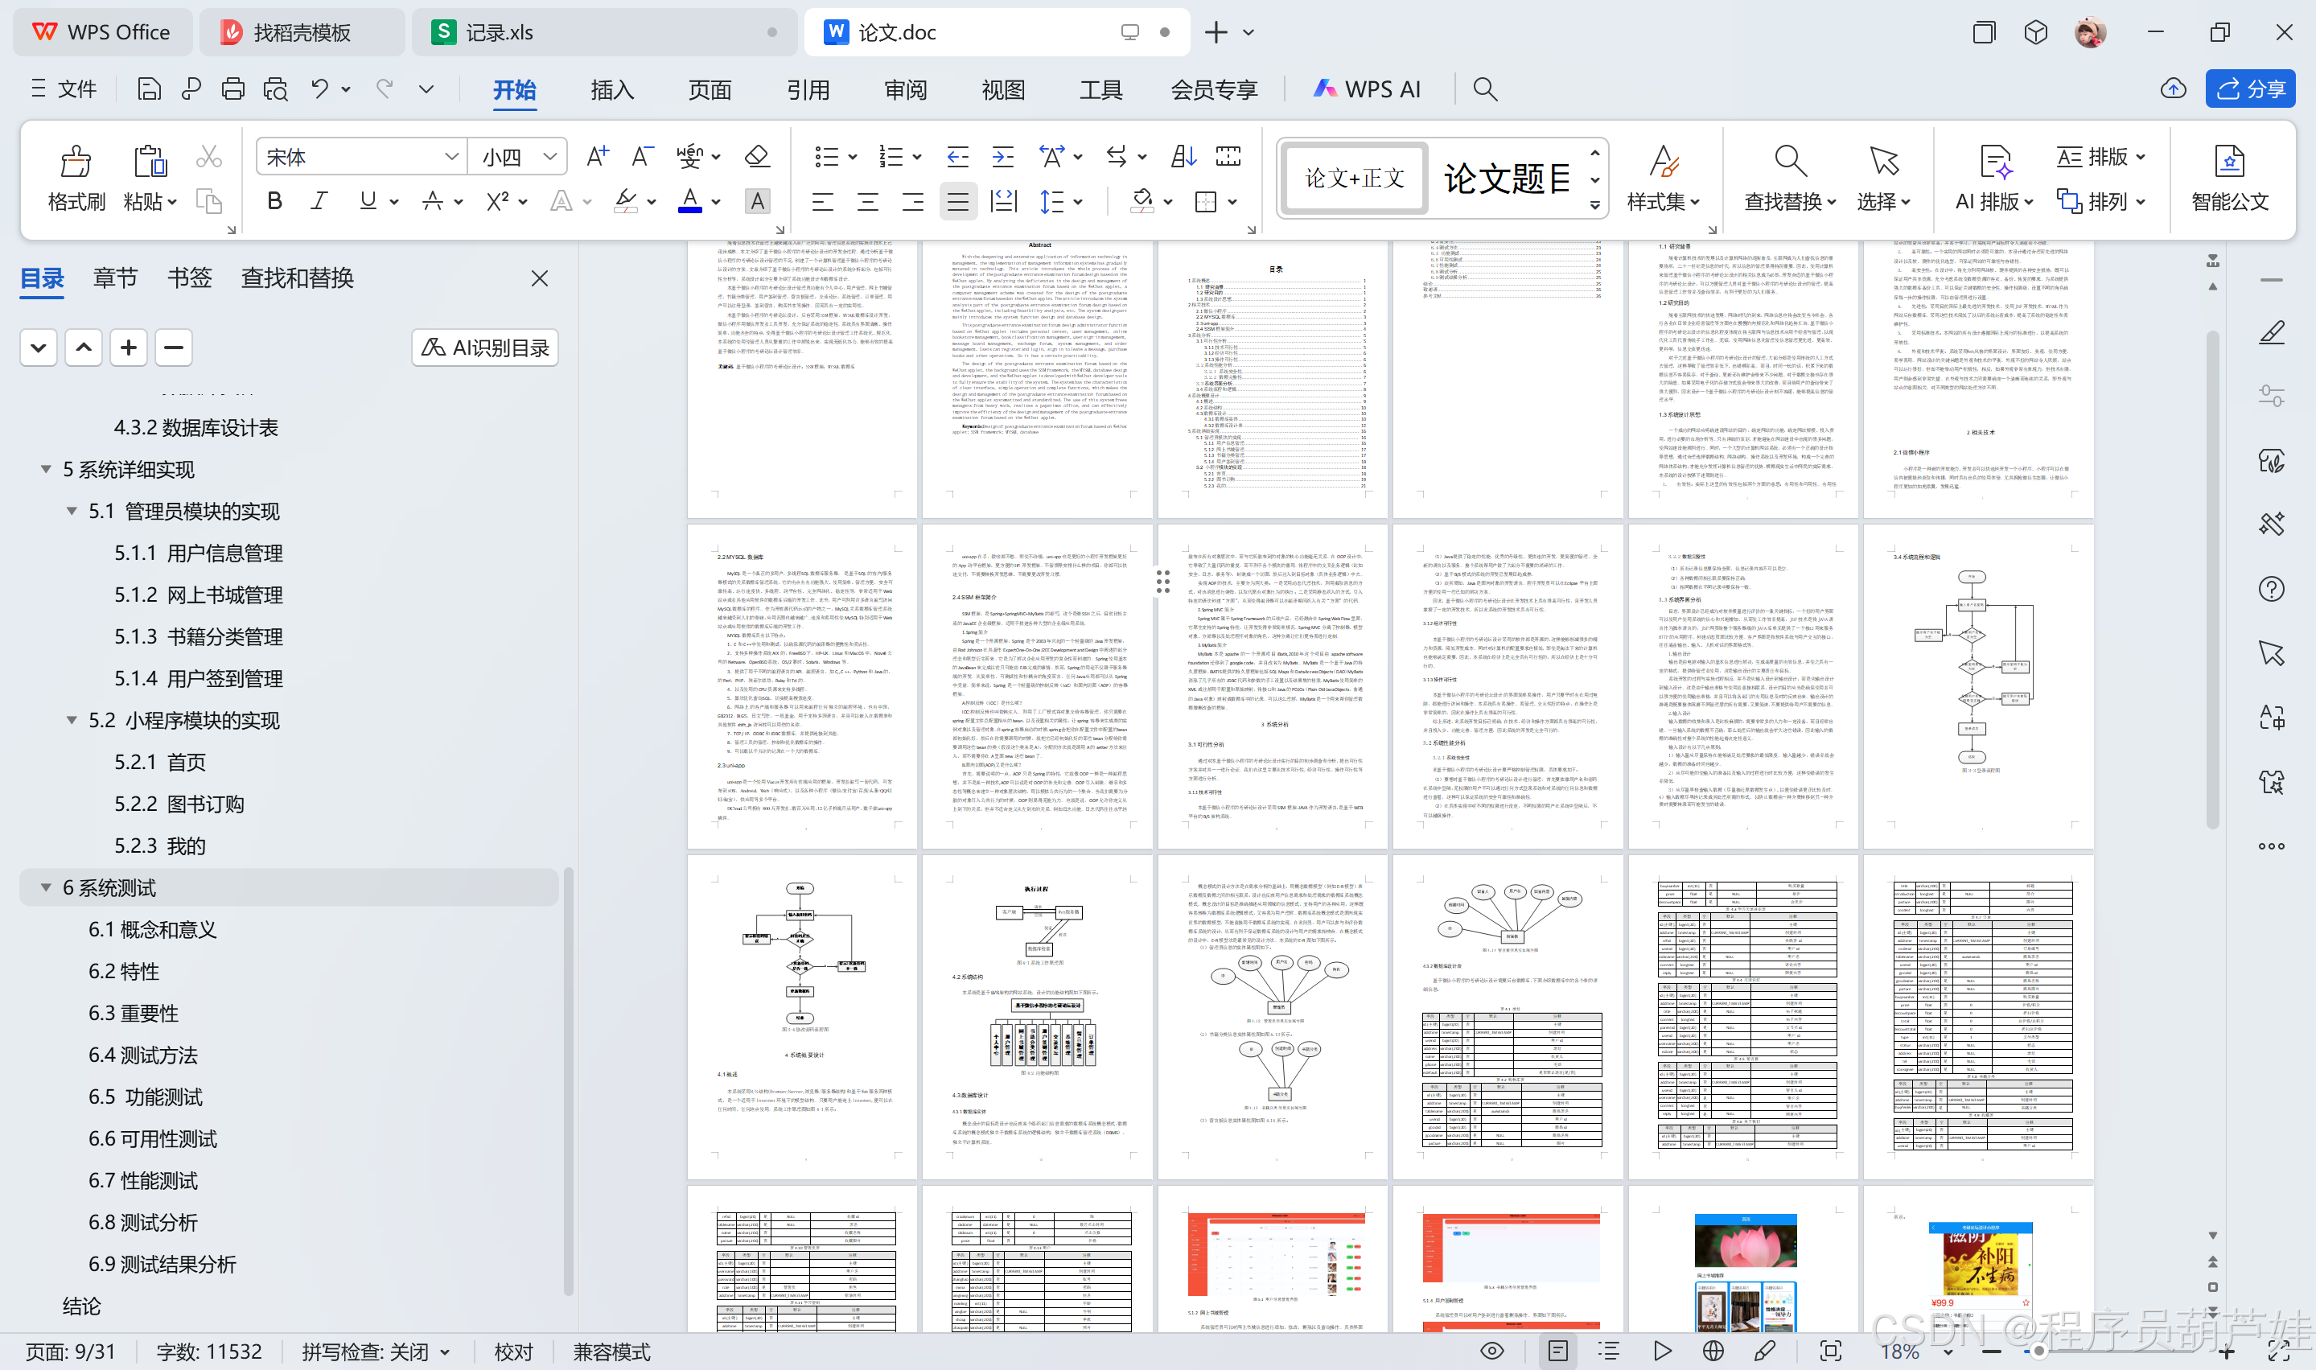2316x1370 pixels.
Task: Click the numbered list icon
Action: coord(891,156)
